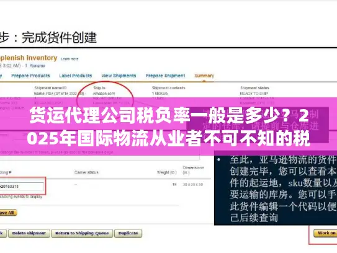
Task: Switch to the View Shipments tab
Action: click(119, 76)
